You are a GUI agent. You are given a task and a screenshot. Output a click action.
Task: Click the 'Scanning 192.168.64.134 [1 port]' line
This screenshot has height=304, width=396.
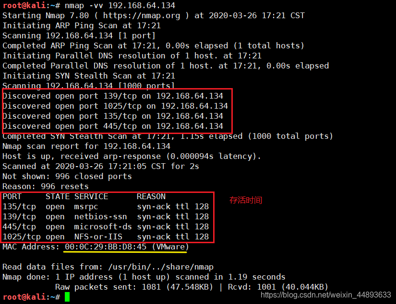tap(79, 36)
